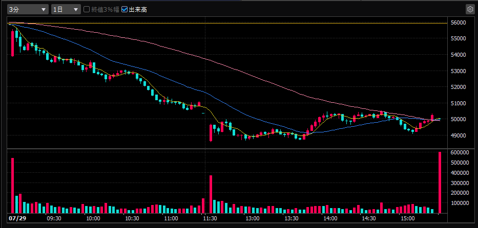
Task: Click the 15:00 time axis label
Action: coord(408,218)
